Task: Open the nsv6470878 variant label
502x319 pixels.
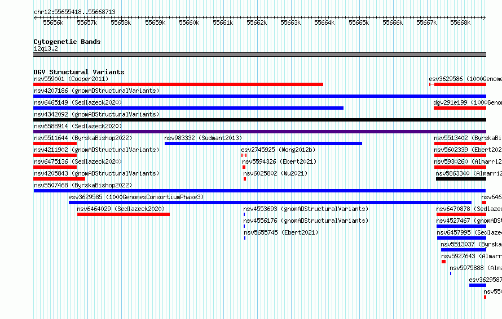Action: pyautogui.click(x=469, y=209)
